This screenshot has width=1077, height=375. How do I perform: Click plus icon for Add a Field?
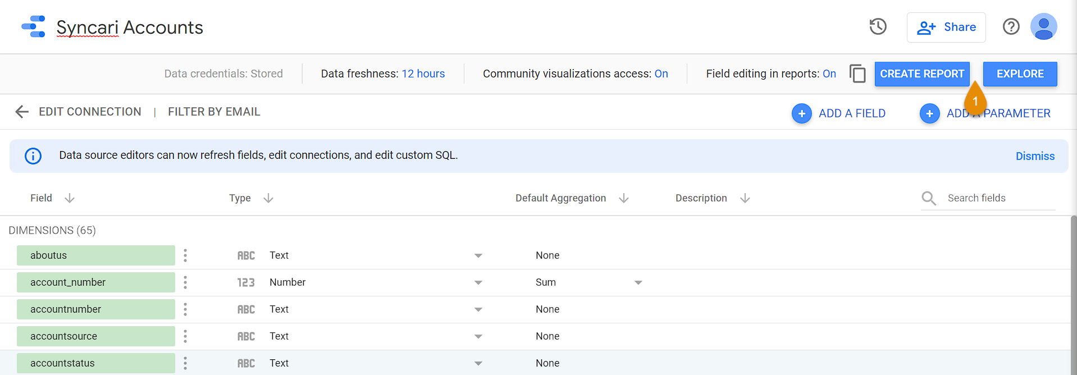click(x=801, y=113)
